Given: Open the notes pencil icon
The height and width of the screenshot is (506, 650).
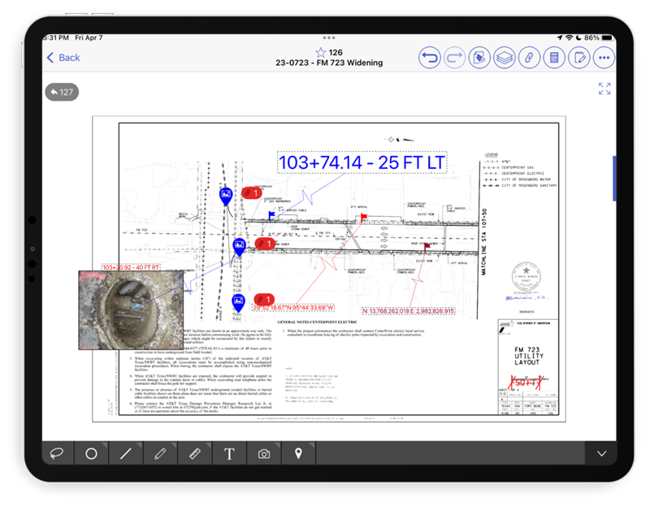Looking at the screenshot, I should pyautogui.click(x=579, y=58).
